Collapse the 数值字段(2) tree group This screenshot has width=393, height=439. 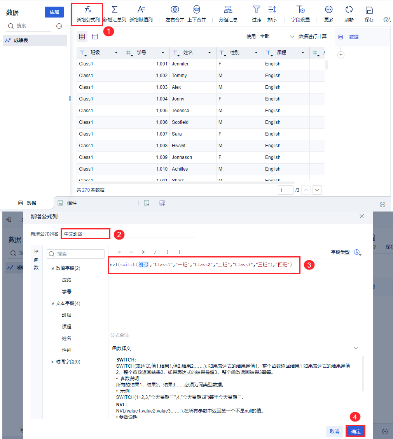coord(52,268)
